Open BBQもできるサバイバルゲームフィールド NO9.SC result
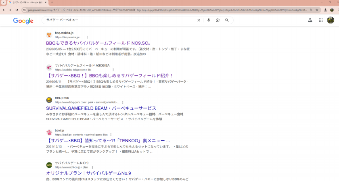 point(98,43)
